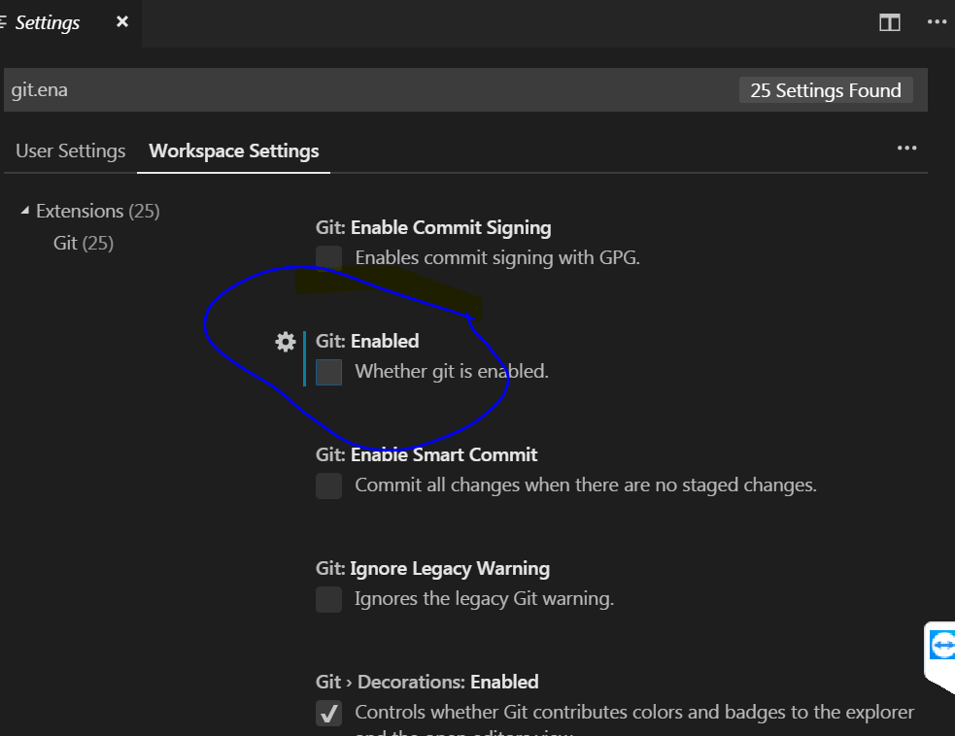Expand Git Decorations setting group
This screenshot has height=736, width=955.
(x=426, y=682)
